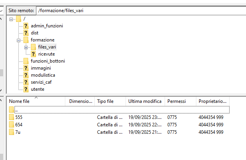Click the 555 folder icon in file list
The height and width of the screenshot is (160, 246).
click(x=11, y=117)
